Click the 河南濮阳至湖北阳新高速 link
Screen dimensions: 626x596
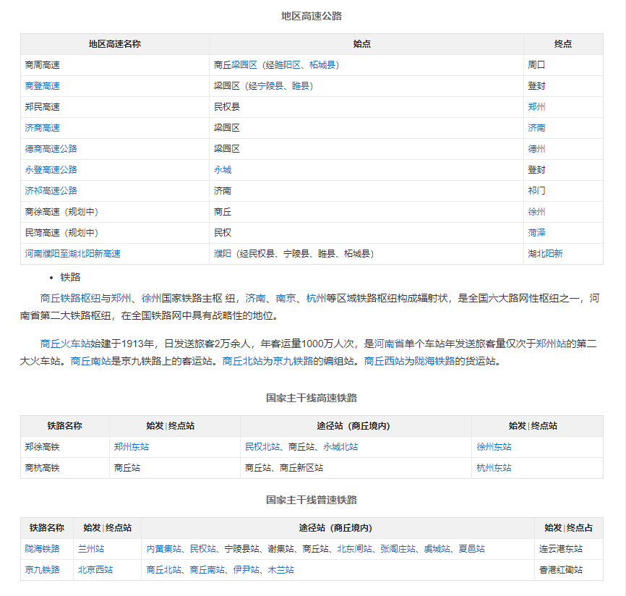coord(72,254)
